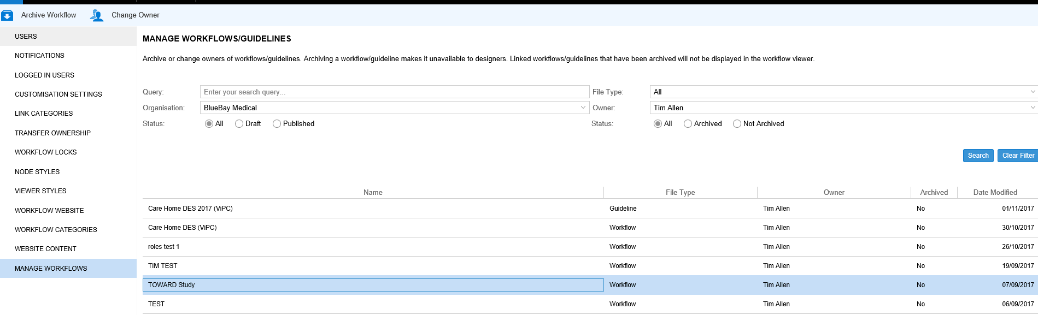The height and width of the screenshot is (315, 1038).
Task: Sort by the Date Modified column header
Action: click(995, 193)
